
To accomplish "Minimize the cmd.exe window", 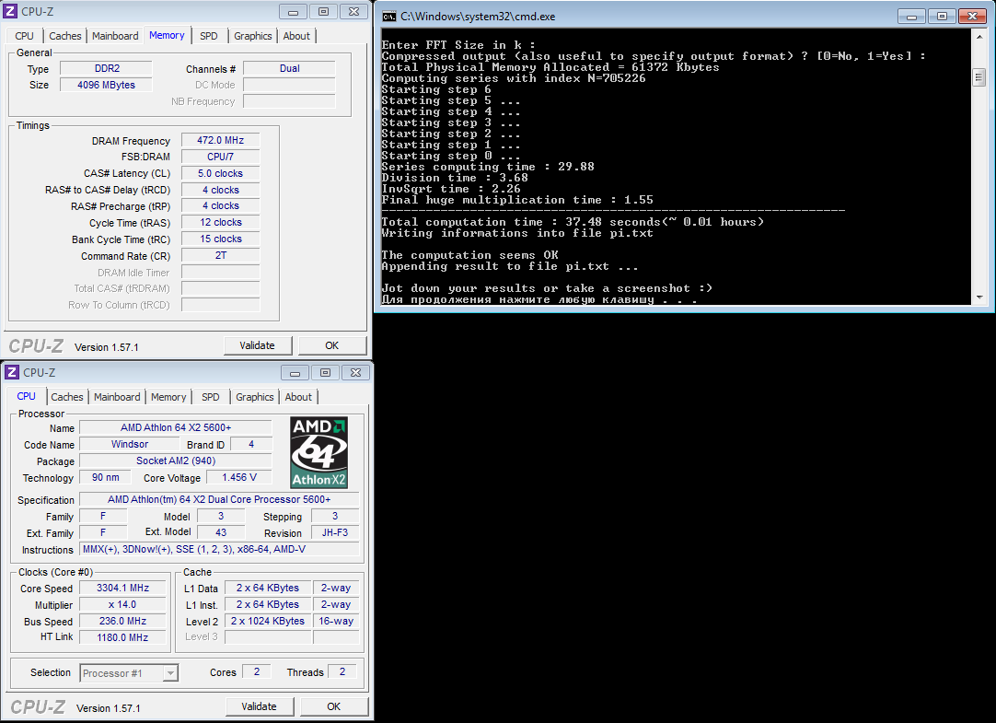I will 911,17.
